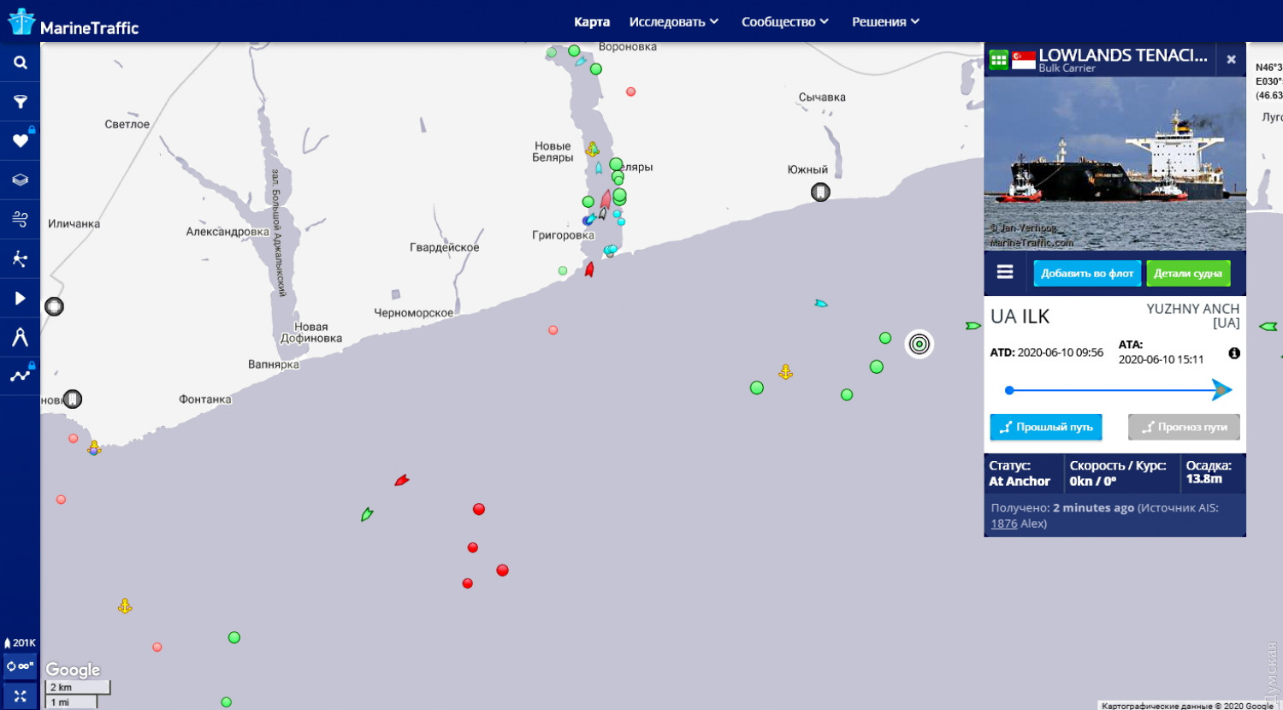
Task: Open the map layers panel
Action: click(x=20, y=180)
